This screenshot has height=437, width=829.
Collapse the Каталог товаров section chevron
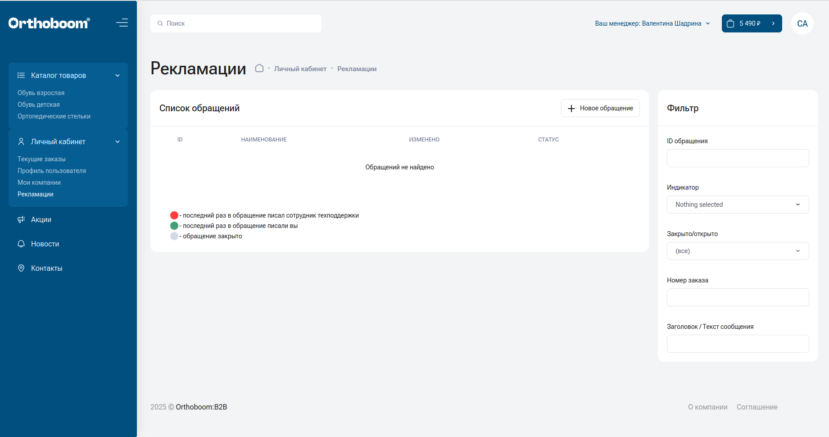[118, 75]
